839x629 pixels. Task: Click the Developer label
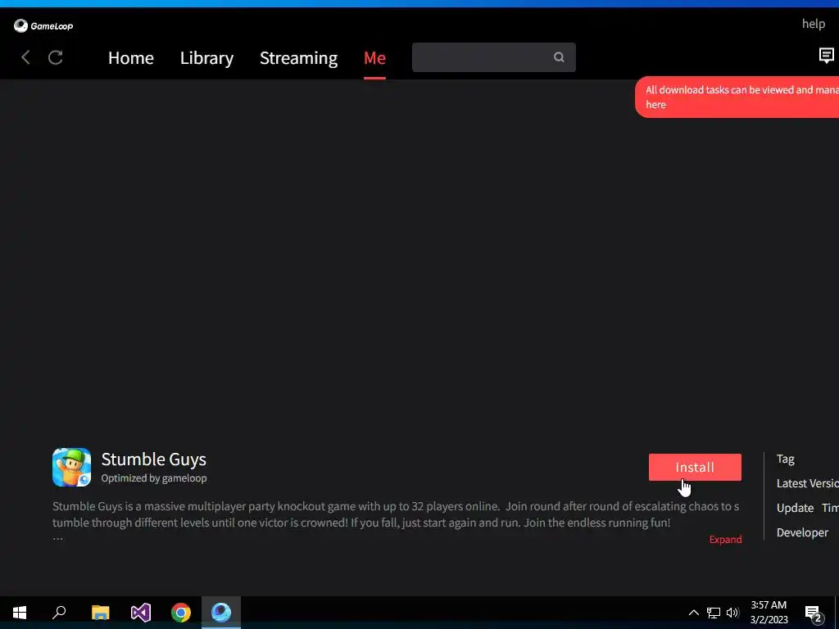tap(802, 532)
